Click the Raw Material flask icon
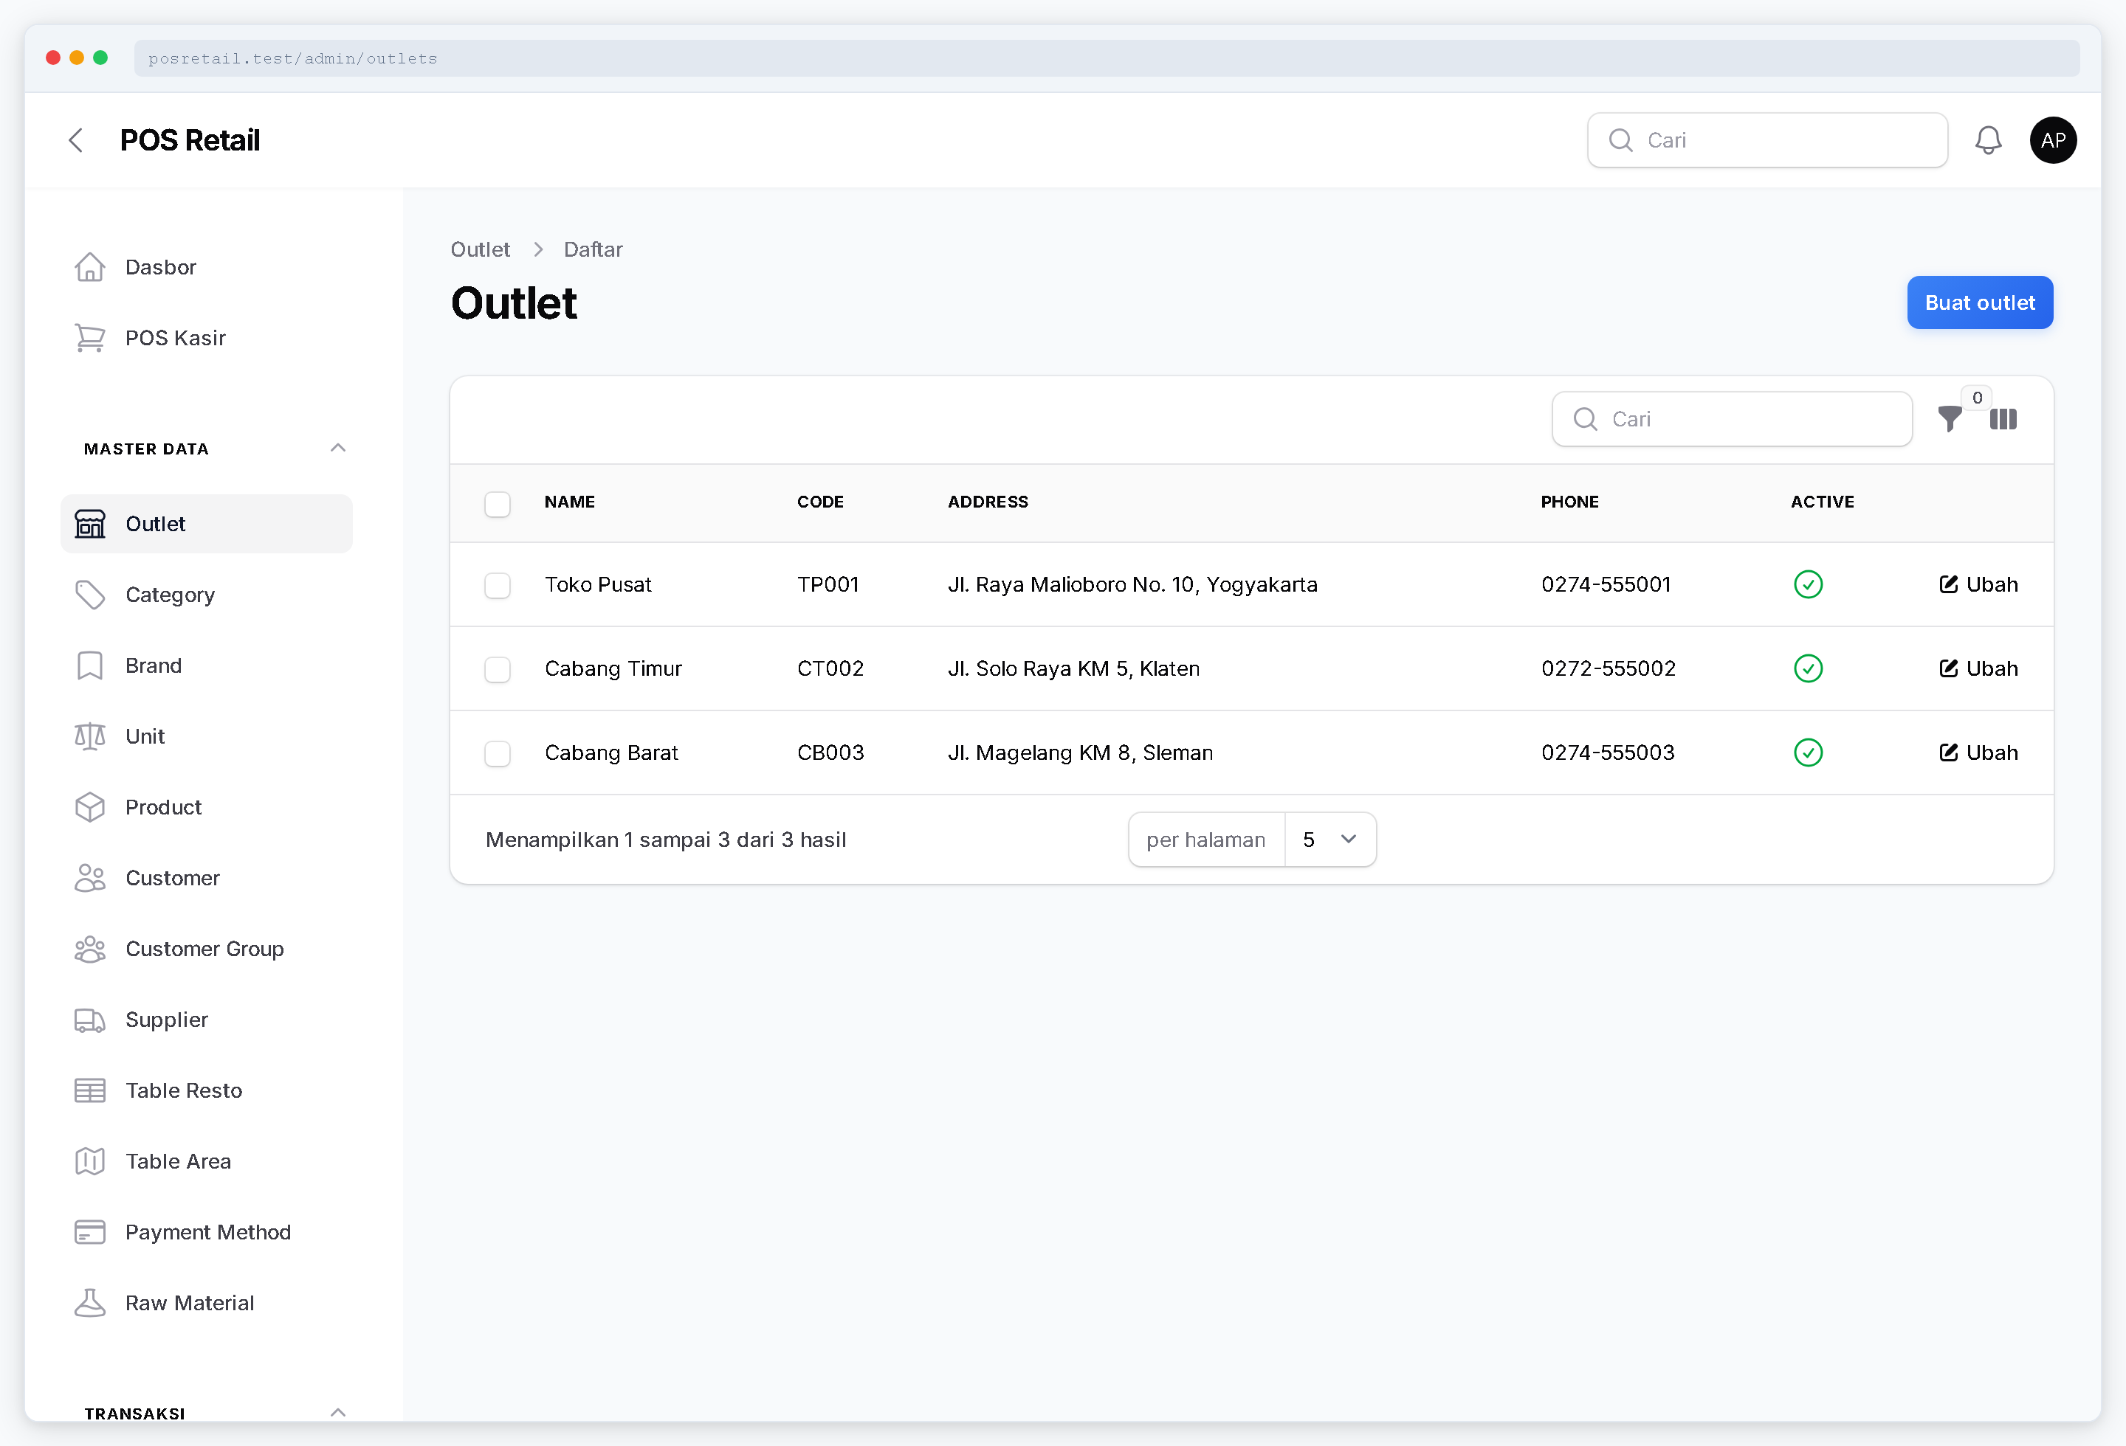 point(89,1304)
